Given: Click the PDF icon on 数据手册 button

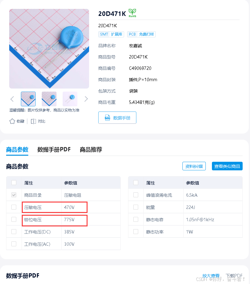Looking at the screenshot, I should [107, 118].
